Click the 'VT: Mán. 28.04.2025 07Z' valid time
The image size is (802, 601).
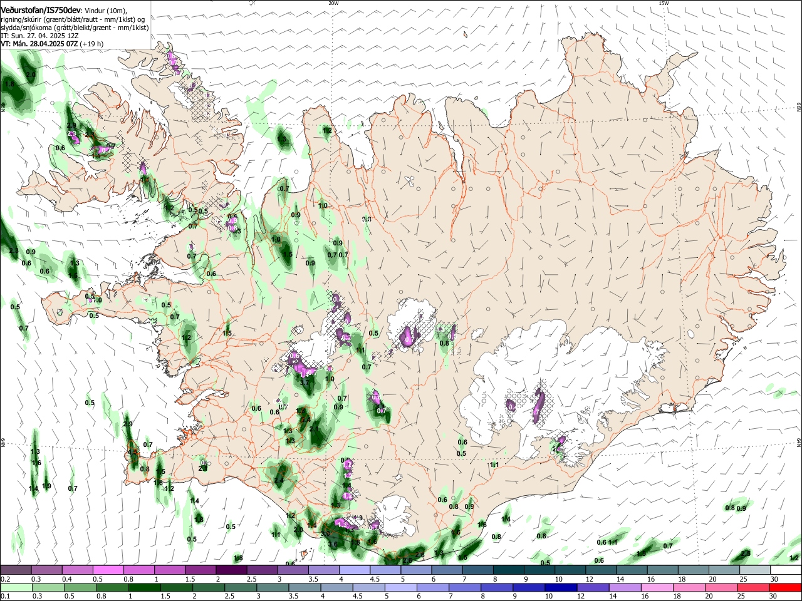click(x=39, y=44)
